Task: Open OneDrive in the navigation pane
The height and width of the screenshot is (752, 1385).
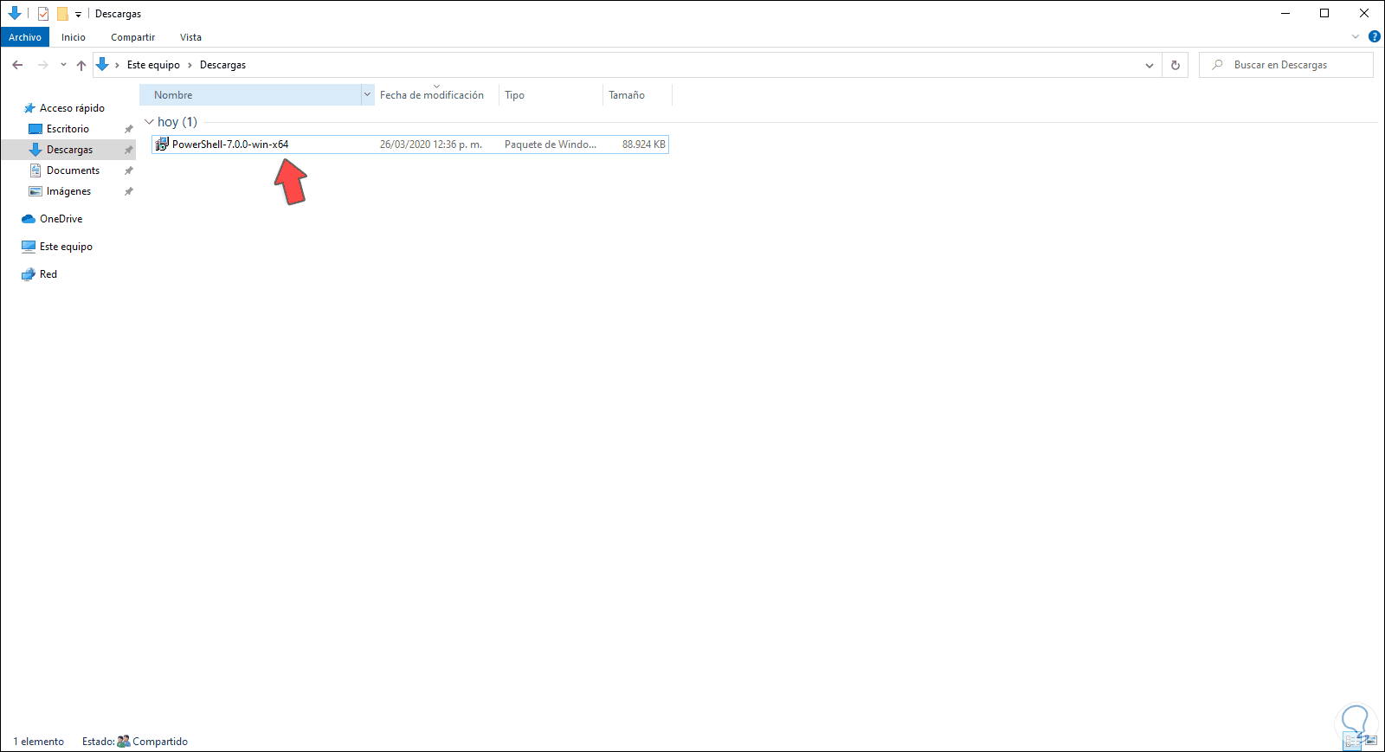Action: point(61,219)
